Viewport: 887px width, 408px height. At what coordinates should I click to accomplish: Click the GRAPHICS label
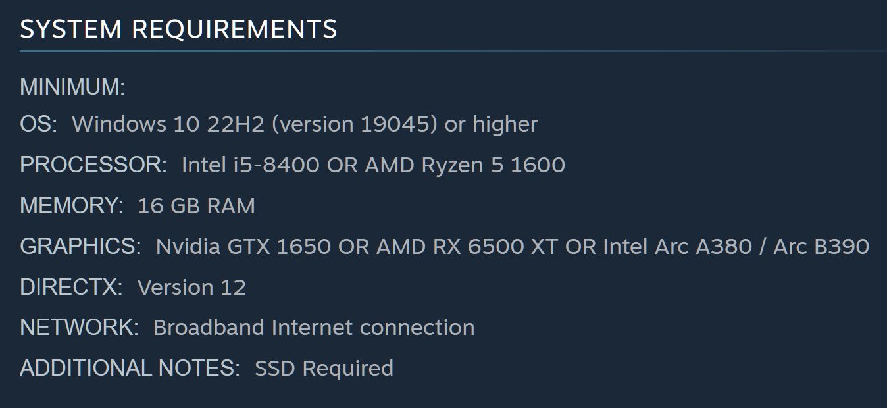(80, 246)
